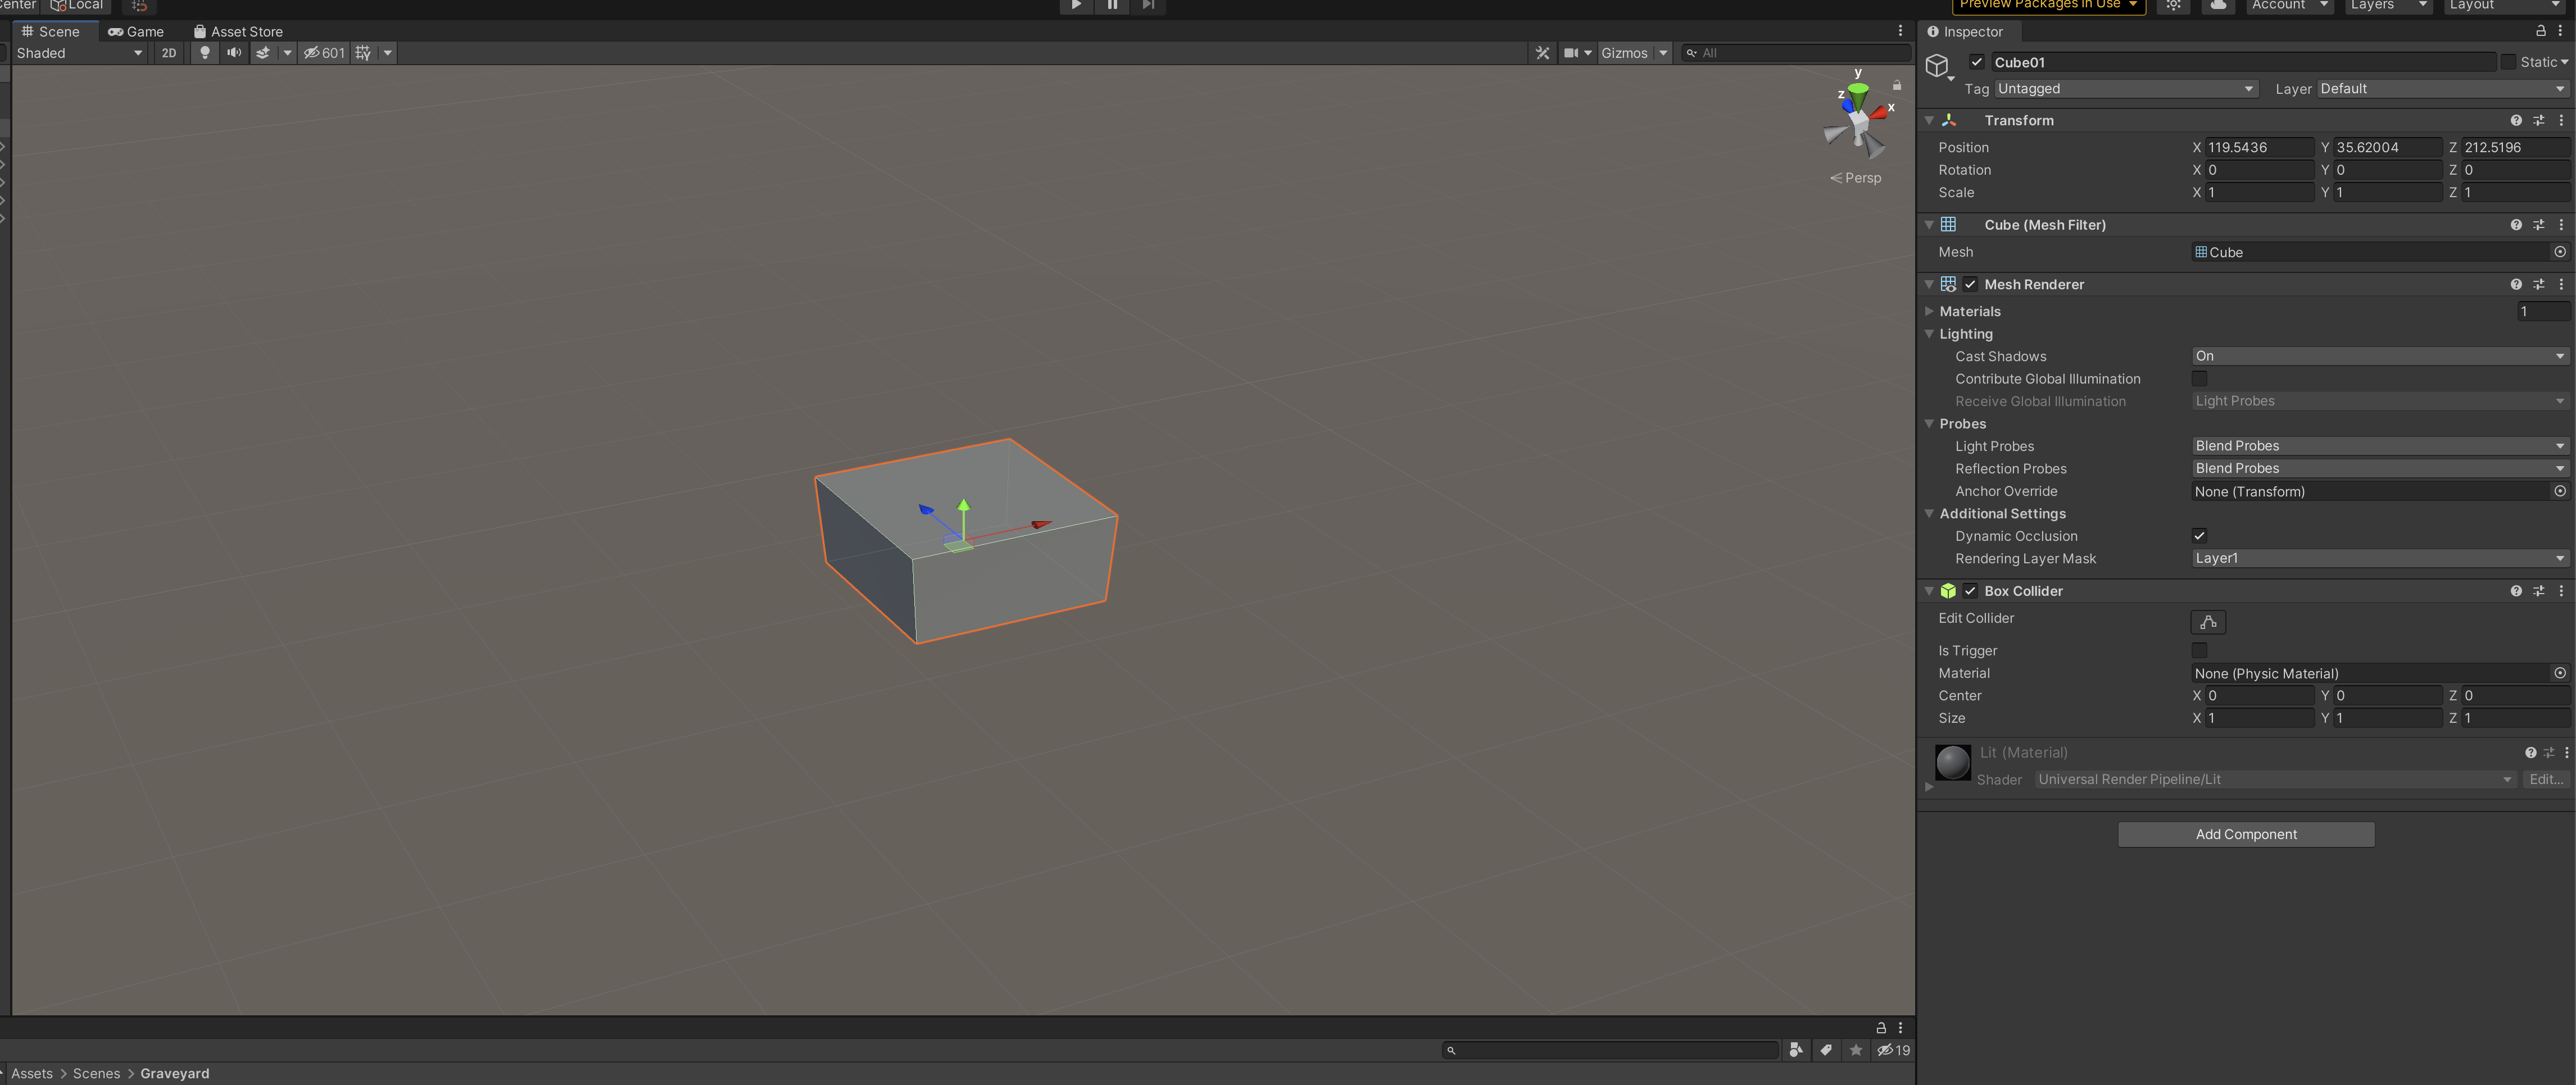Click the Position X value field
The image size is (2576, 1085).
click(x=2258, y=147)
